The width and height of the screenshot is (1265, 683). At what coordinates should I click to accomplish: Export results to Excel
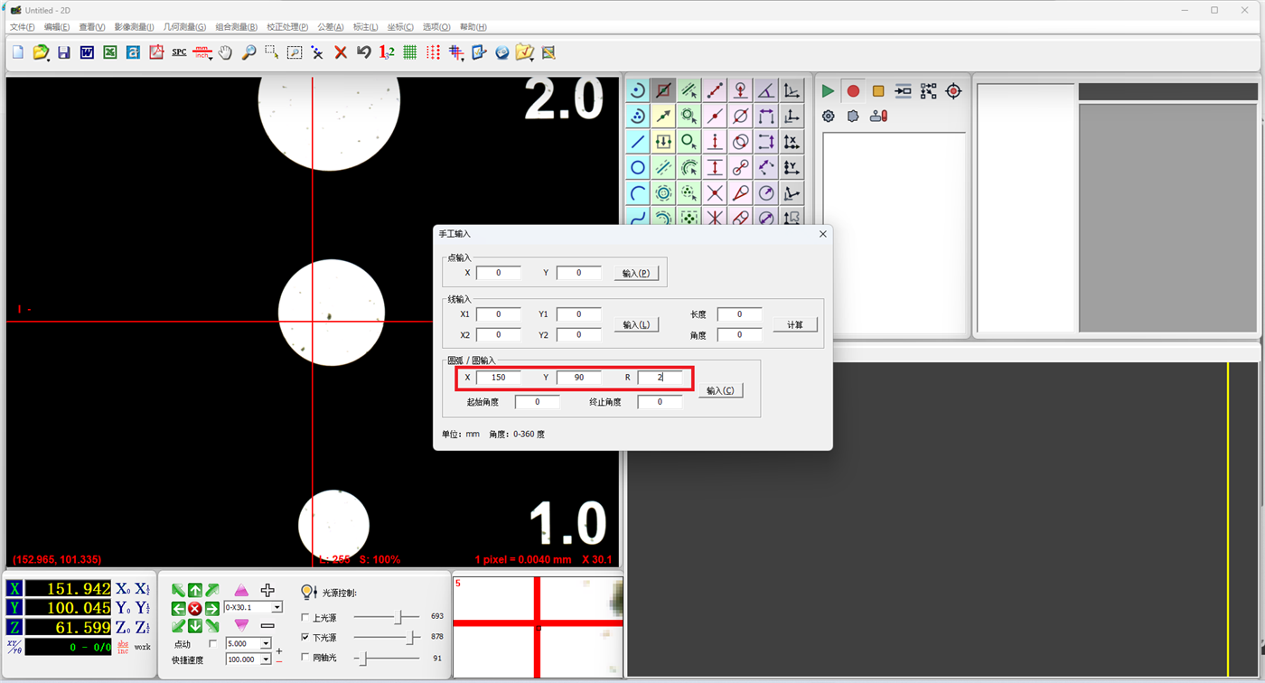tap(110, 52)
